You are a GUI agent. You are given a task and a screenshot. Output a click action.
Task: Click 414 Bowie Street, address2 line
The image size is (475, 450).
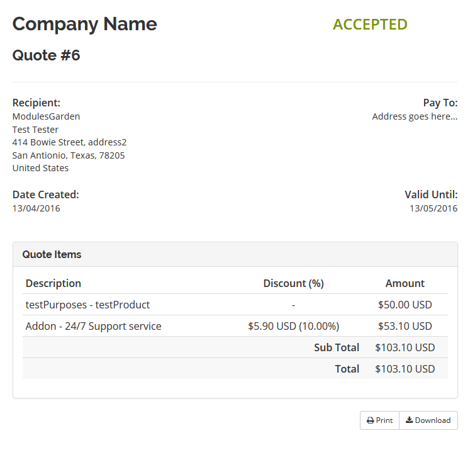coord(69,142)
